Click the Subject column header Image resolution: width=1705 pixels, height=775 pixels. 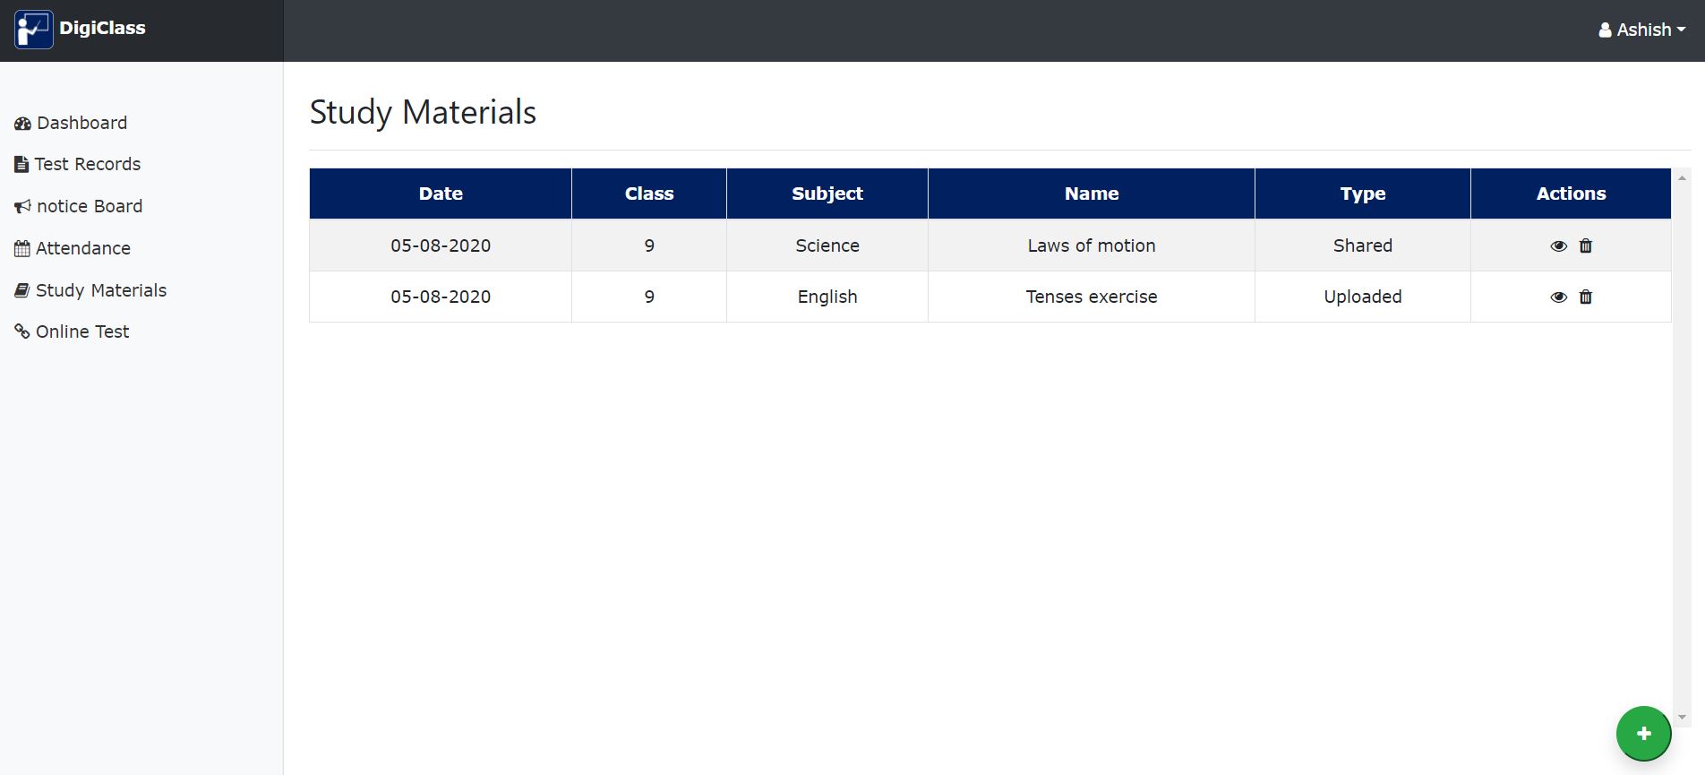(x=827, y=194)
